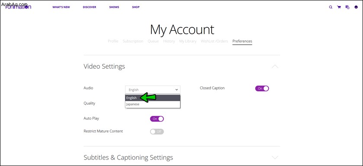Choose English in the Audio list
Screen dimensions: 363x166
tap(153, 98)
